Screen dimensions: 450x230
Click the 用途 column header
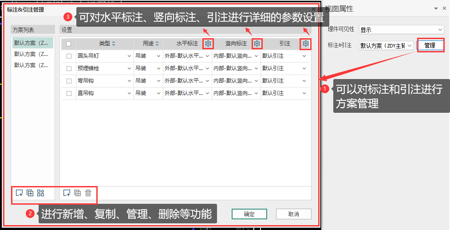click(148, 44)
